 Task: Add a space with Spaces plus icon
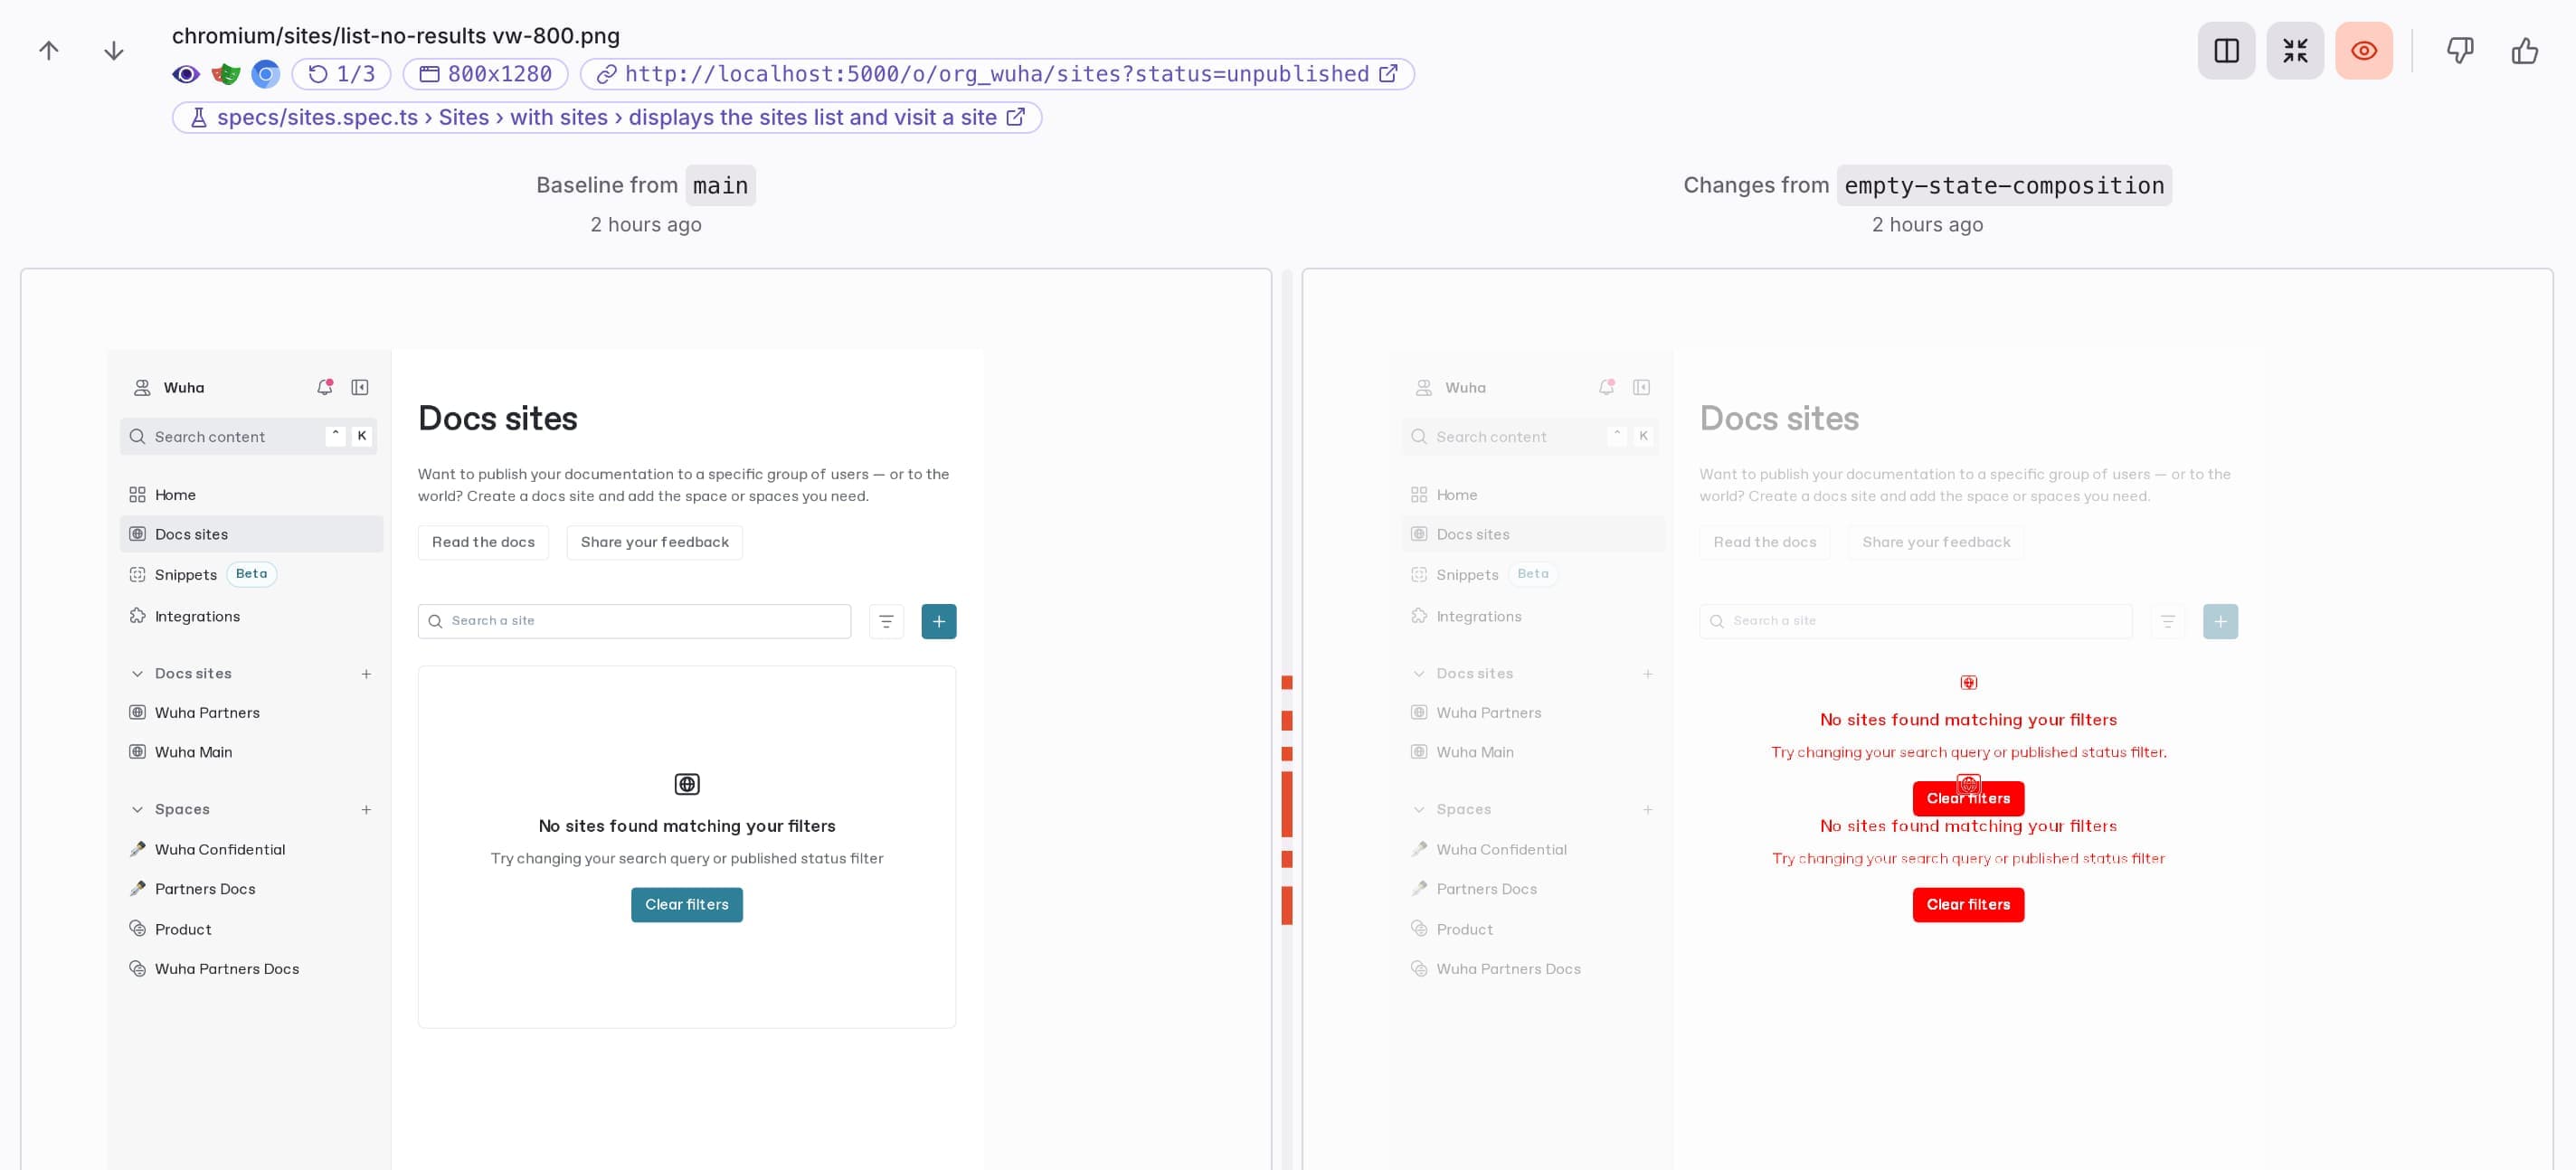pos(366,809)
